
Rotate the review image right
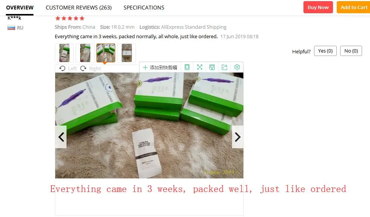(91, 68)
